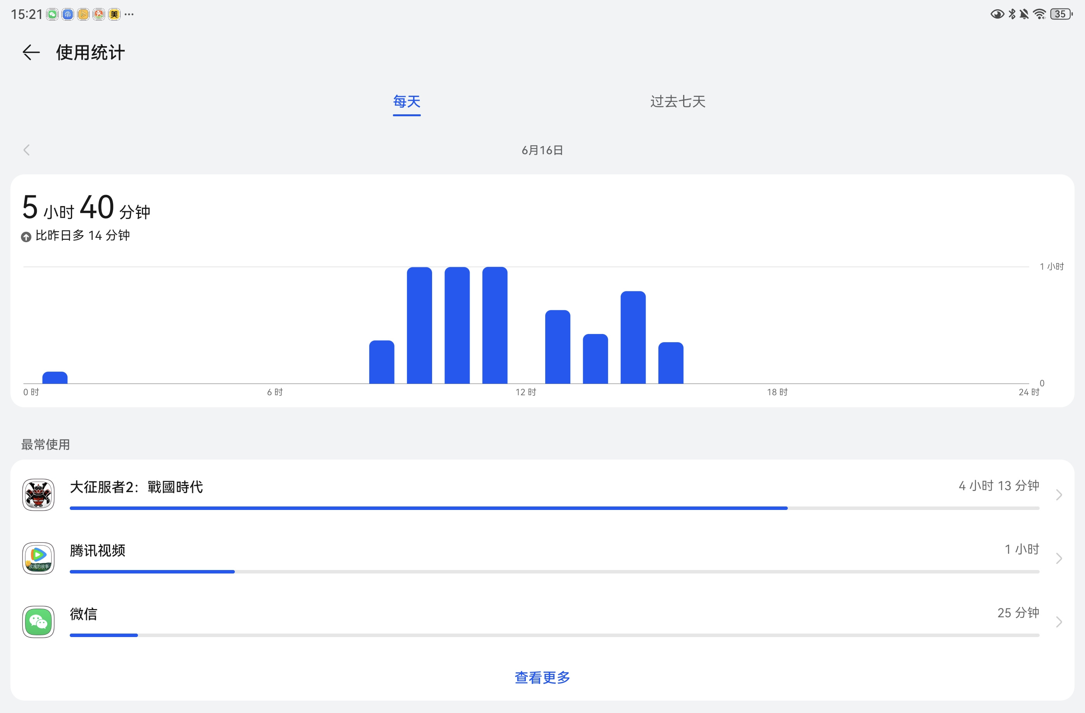Tap the green notification icon in status bar

52,15
